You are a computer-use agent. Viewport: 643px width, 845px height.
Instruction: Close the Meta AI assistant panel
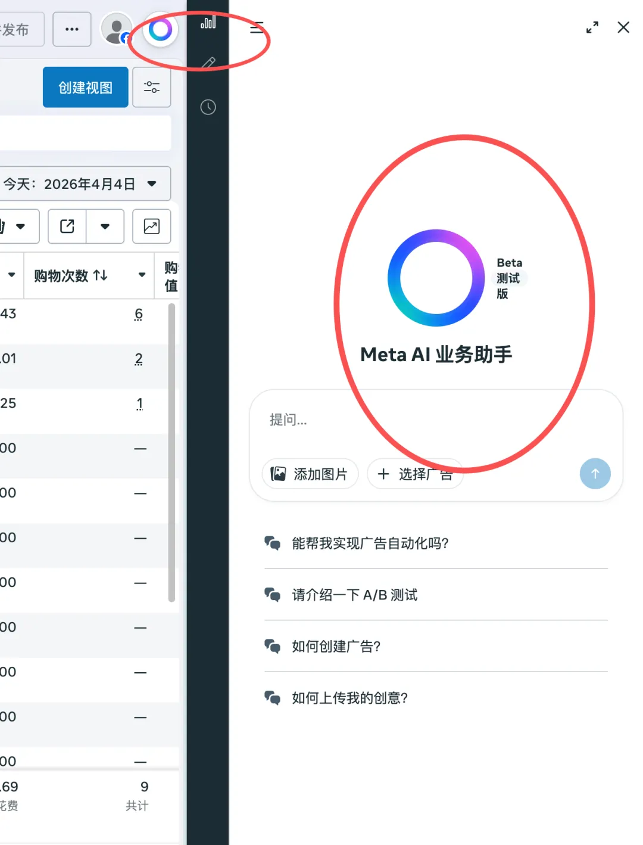point(623,27)
